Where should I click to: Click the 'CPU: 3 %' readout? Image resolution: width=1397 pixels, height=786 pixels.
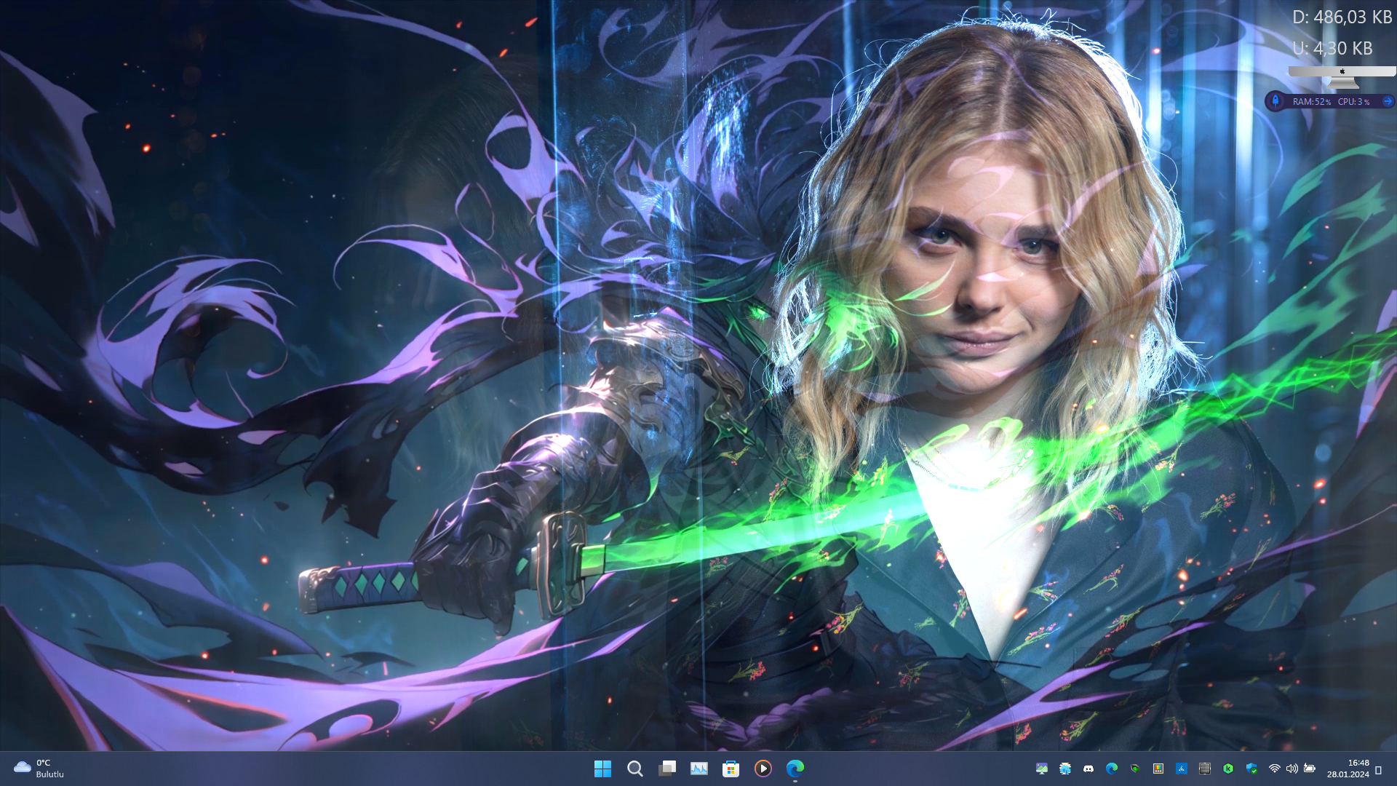tap(1354, 102)
